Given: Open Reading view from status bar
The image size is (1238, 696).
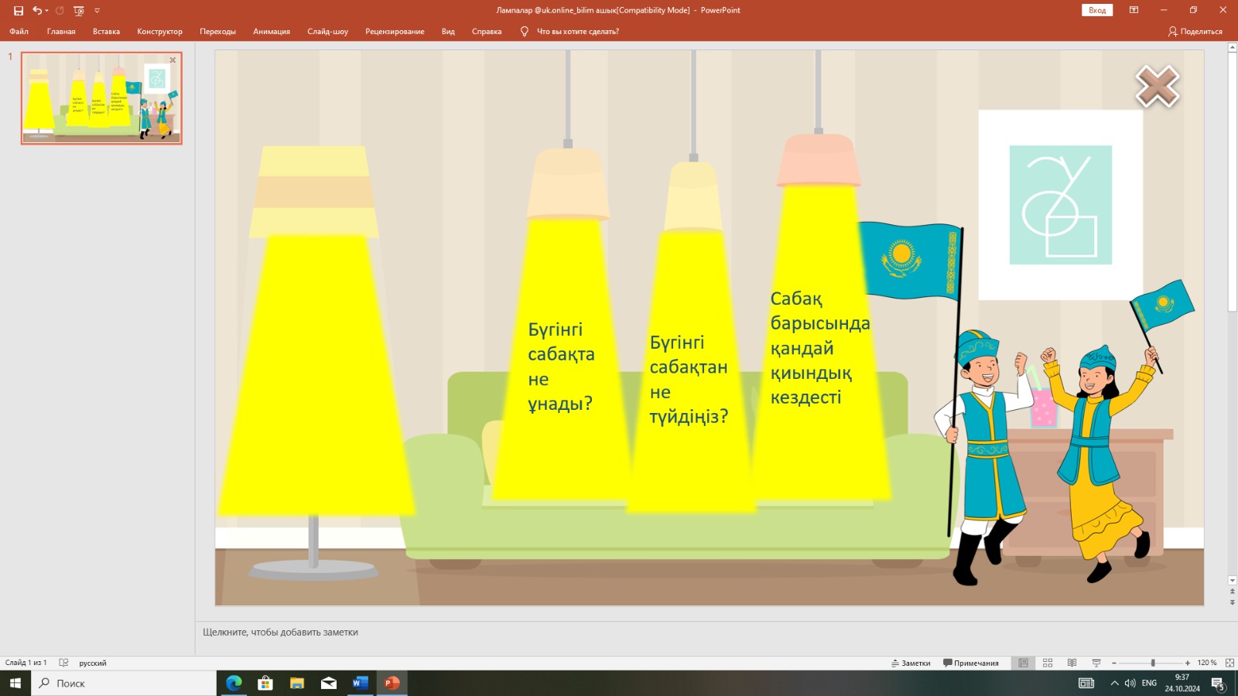Looking at the screenshot, I should [1072, 663].
